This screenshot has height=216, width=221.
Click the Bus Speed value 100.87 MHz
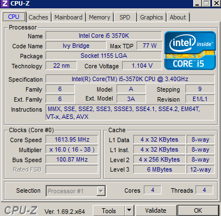click(72, 159)
